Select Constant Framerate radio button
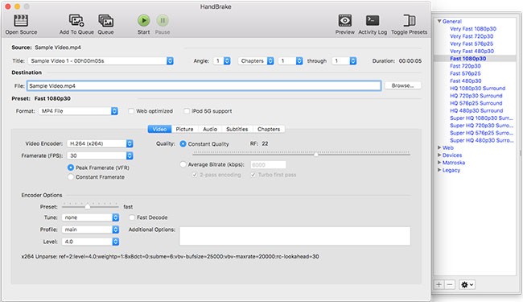The image size is (523, 302). pyautogui.click(x=71, y=177)
